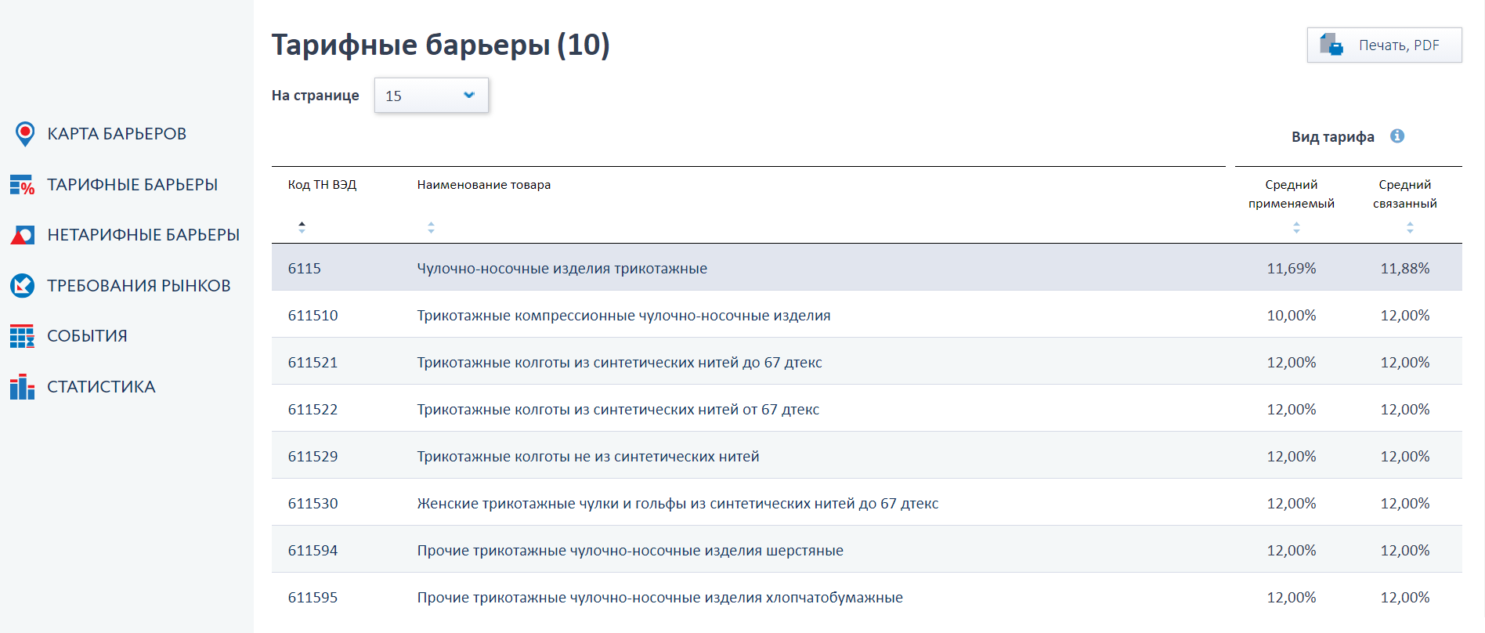Navigate to События section
This screenshot has height=633, width=1485.
pyautogui.click(x=87, y=336)
